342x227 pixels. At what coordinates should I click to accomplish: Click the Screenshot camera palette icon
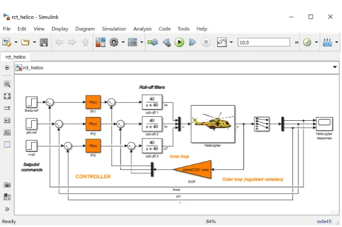[7, 185]
